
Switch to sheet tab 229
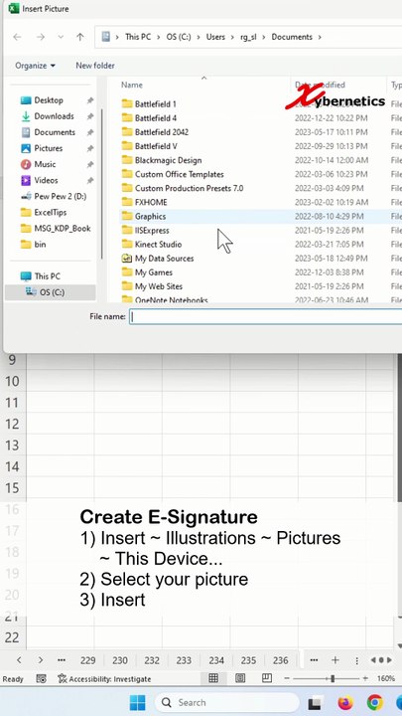(x=88, y=660)
